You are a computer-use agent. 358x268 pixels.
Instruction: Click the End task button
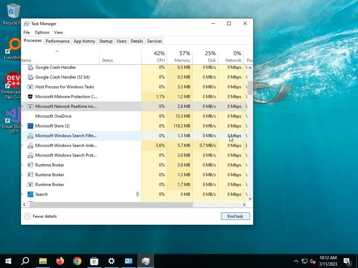pyautogui.click(x=235, y=216)
